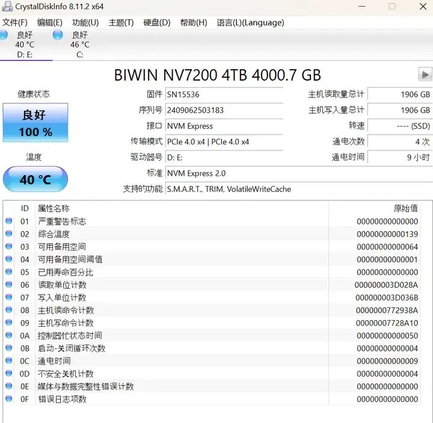Screen dimensions: 433x423
Task: Open the 硬盘(D) menu
Action: pyautogui.click(x=157, y=22)
